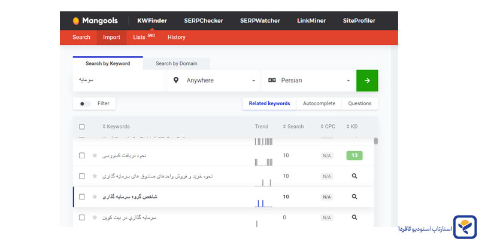
Task: Click the Mangools logo
Action: point(95,21)
